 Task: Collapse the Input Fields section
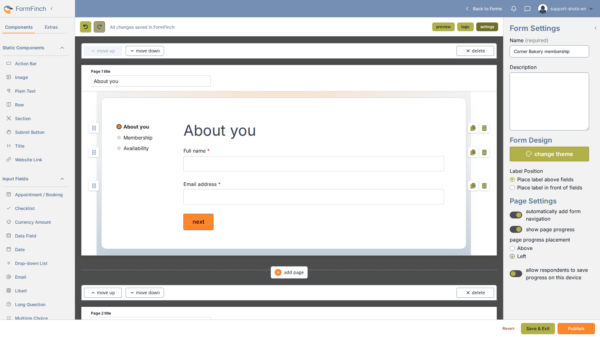pyautogui.click(x=62, y=179)
